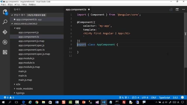187x105 pixels.
Task: Click the 'export' keyword on line 9
Action: [82, 45]
